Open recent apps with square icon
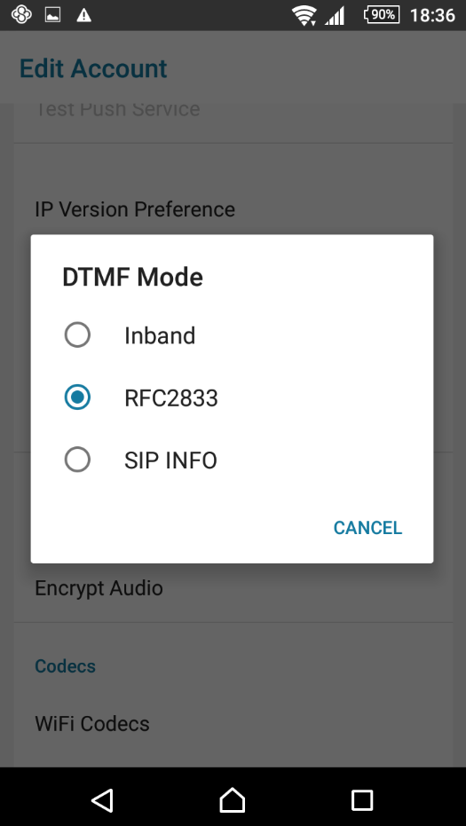Image resolution: width=466 pixels, height=826 pixels. coord(362,799)
